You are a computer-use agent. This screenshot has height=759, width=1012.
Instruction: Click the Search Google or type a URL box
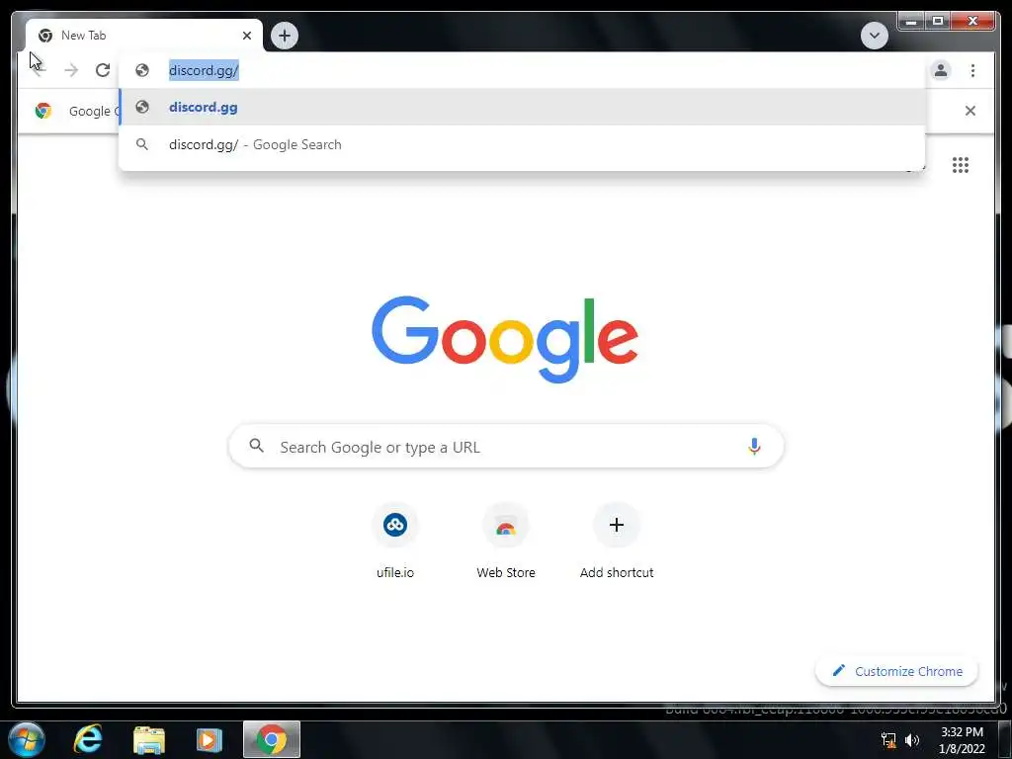[x=506, y=447]
